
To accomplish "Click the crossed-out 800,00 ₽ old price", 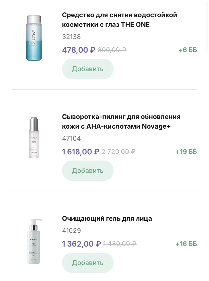I will (x=112, y=50).
